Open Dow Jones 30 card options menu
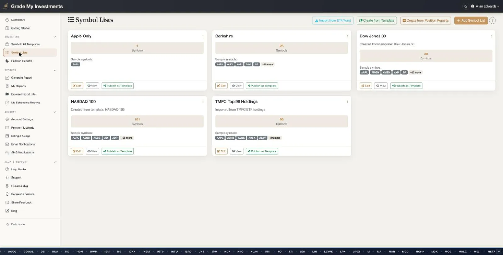503x255 pixels. pyautogui.click(x=492, y=36)
